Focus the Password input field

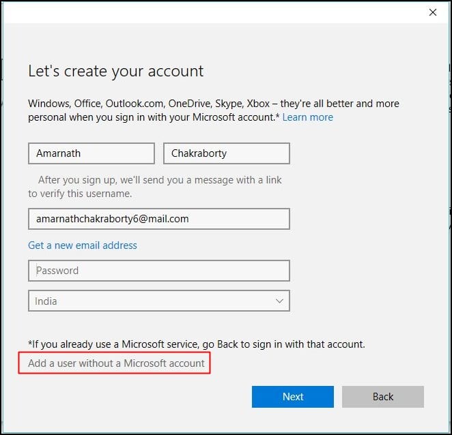click(x=158, y=271)
